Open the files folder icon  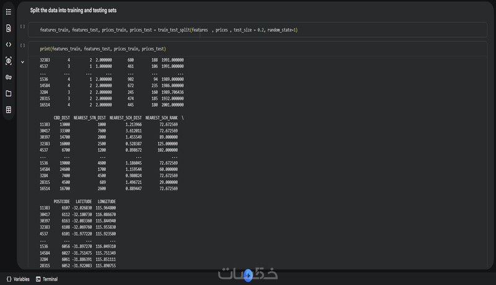pos(9,94)
